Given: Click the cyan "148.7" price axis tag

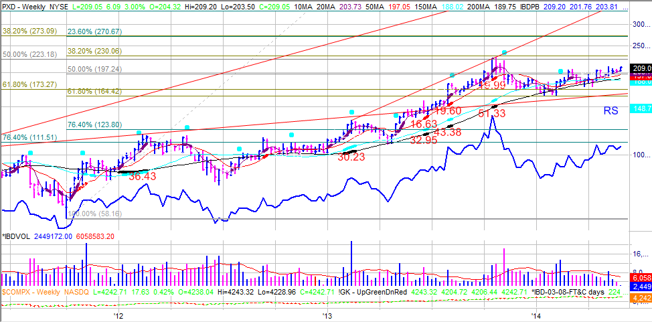Looking at the screenshot, I should point(641,108).
